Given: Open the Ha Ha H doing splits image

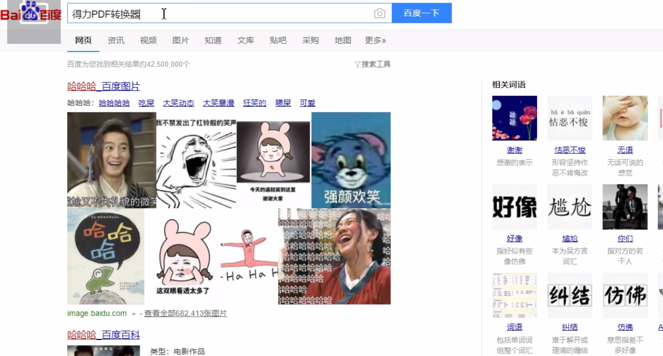Looking at the screenshot, I should click(249, 257).
